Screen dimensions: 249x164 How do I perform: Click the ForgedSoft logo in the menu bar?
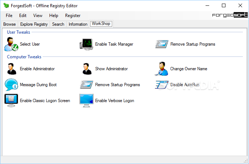click(230, 15)
